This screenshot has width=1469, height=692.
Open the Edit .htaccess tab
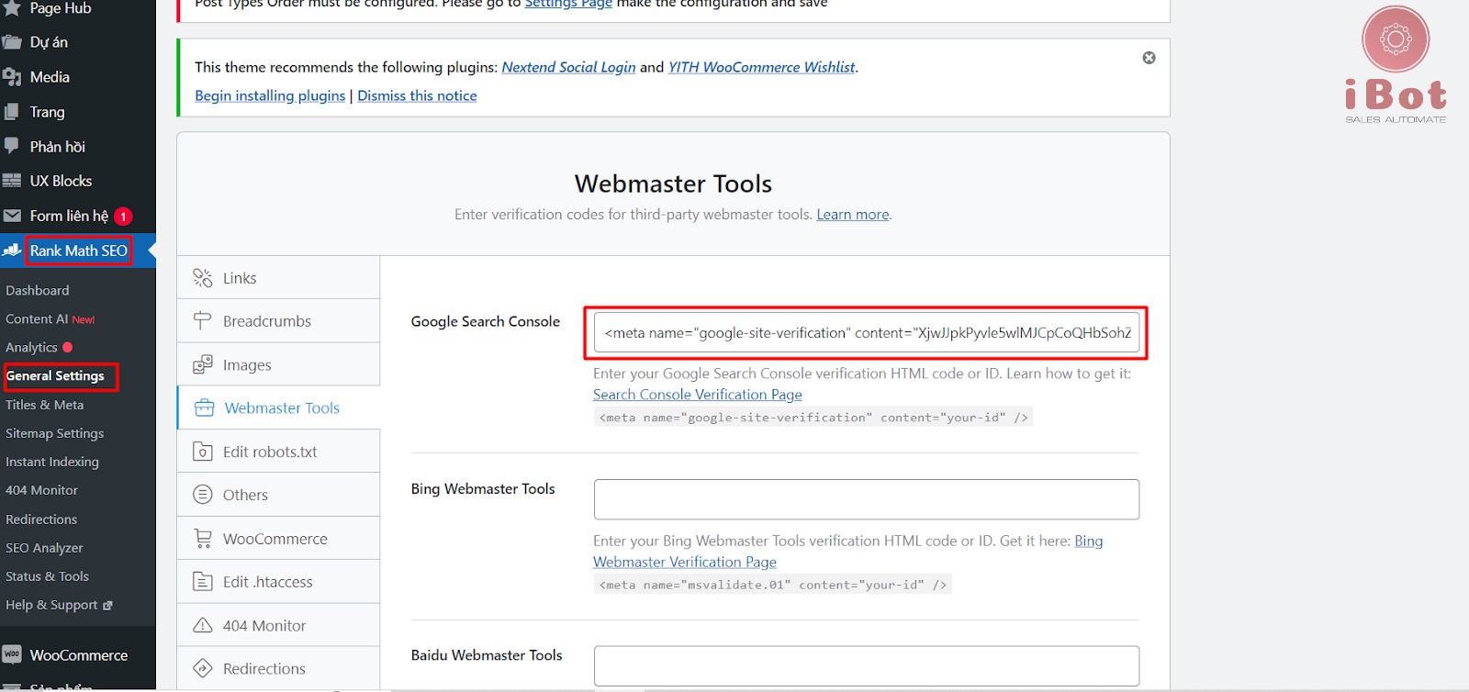tap(278, 582)
